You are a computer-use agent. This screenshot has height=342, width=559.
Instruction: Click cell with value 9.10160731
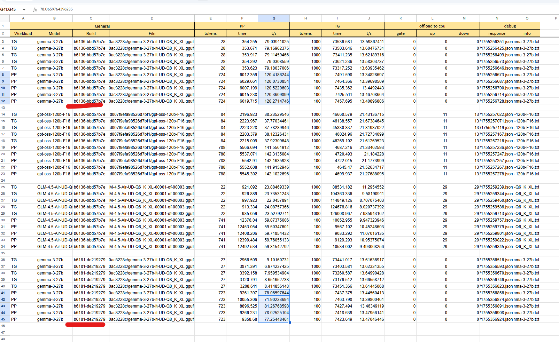tap(274, 260)
